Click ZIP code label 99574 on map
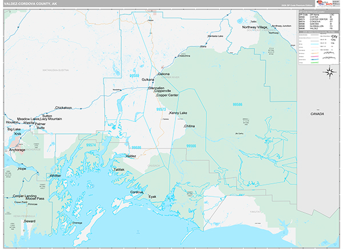The image size is (343, 249). click(91, 145)
